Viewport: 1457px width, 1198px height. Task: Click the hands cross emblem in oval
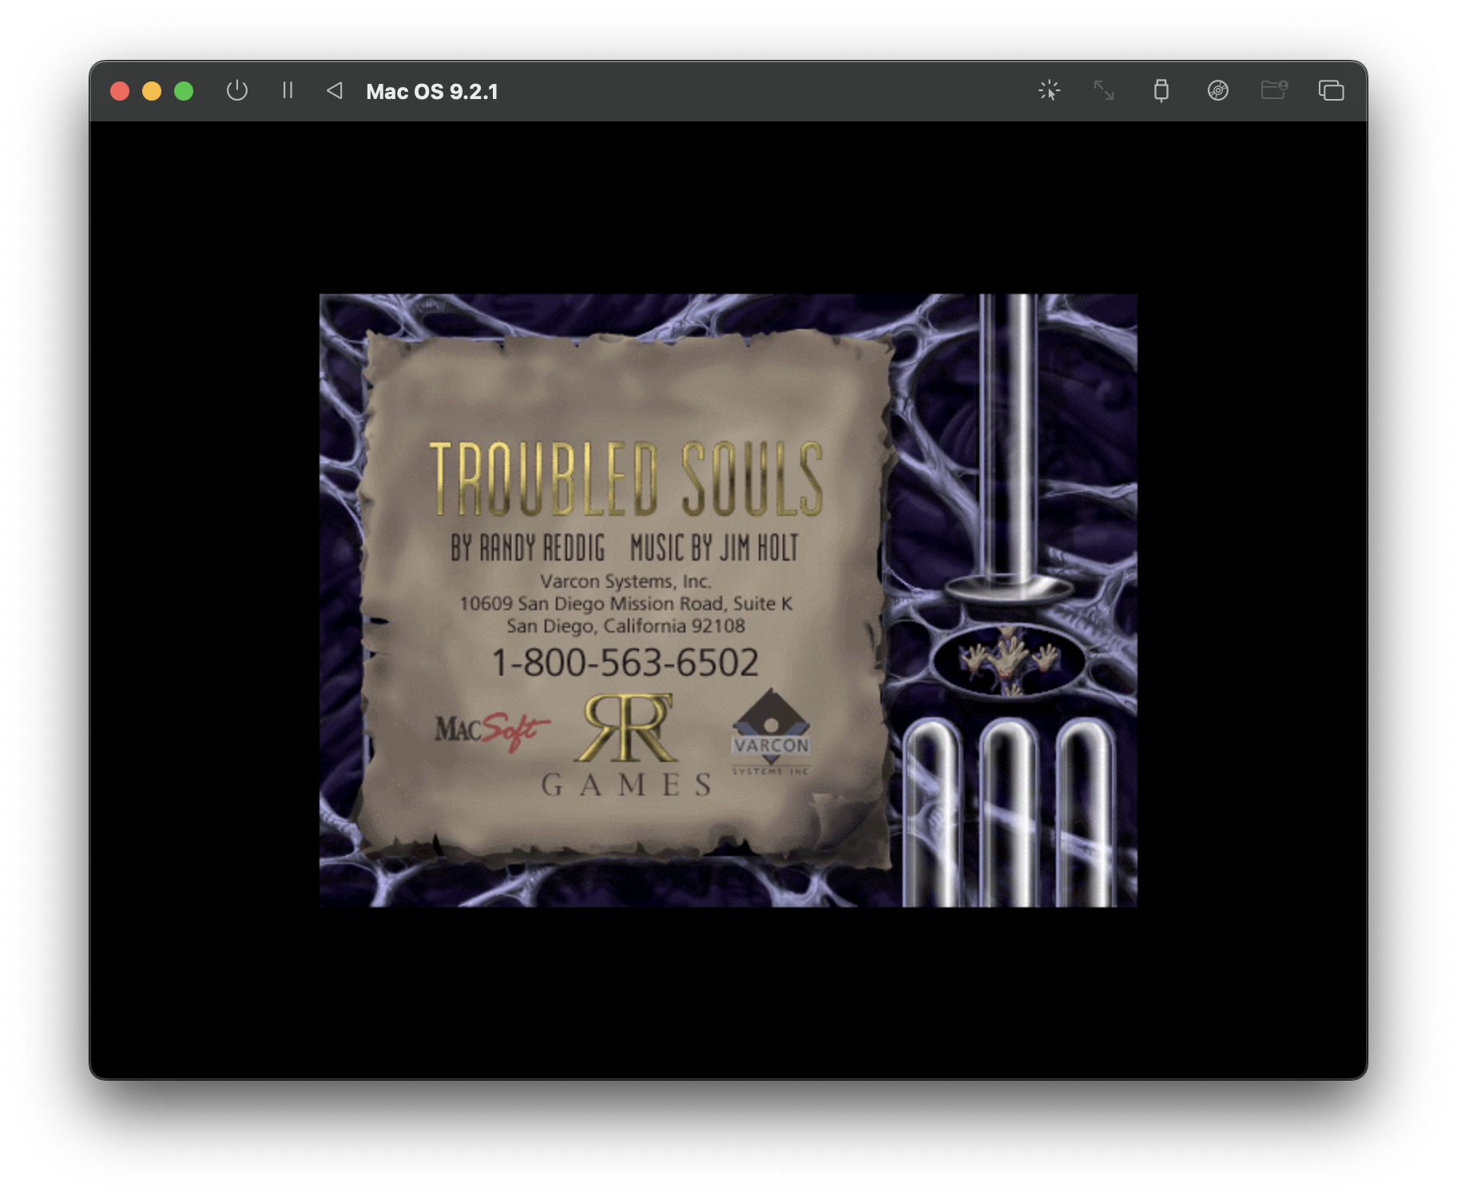(x=1008, y=660)
